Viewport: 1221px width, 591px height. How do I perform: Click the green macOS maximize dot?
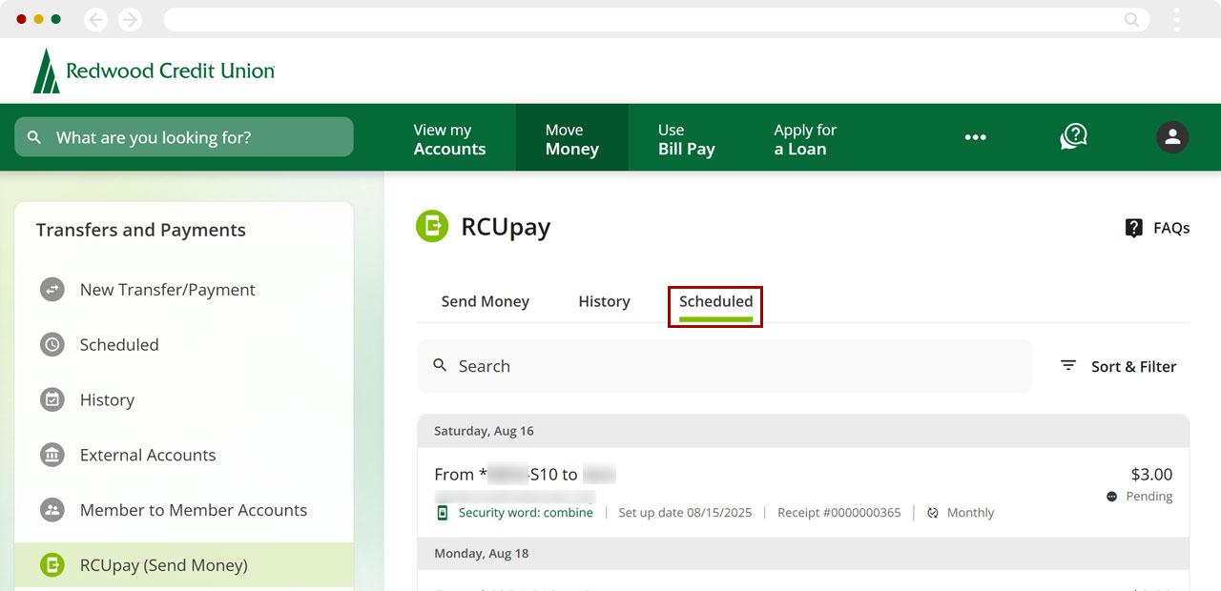click(56, 19)
